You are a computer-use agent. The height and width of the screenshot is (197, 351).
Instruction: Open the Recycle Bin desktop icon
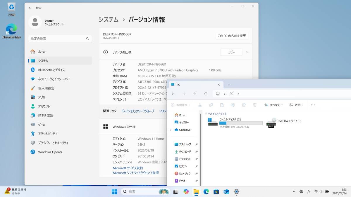click(11, 9)
